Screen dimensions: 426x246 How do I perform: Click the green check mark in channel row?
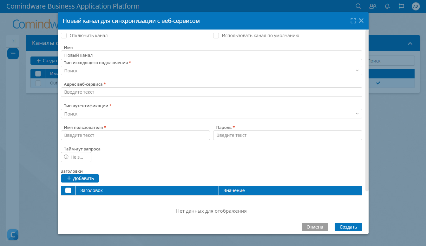pos(378,83)
